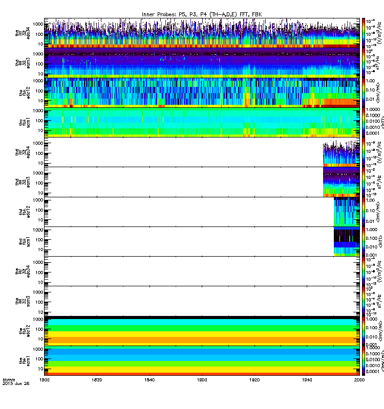
Task: Select the "tha fff 32 edc34" y-axis label
Action: [x=23, y=33]
